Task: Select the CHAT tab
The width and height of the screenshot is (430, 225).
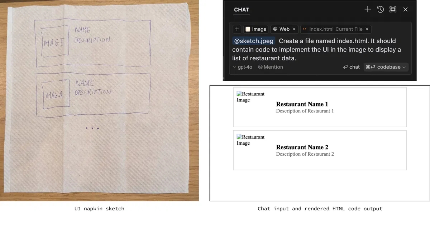Action: 241,10
